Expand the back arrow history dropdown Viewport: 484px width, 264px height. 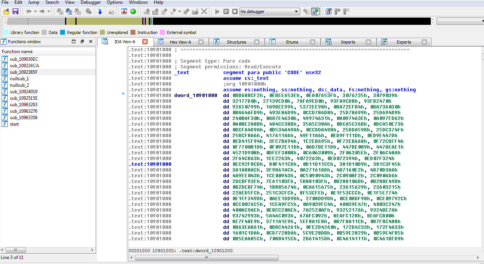[x=35, y=11]
